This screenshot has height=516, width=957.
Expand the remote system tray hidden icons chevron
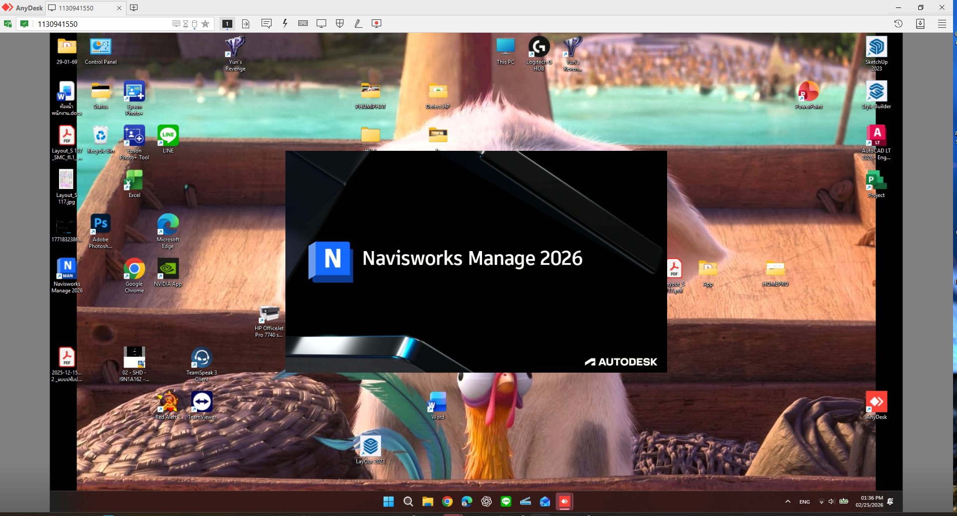[x=788, y=502]
